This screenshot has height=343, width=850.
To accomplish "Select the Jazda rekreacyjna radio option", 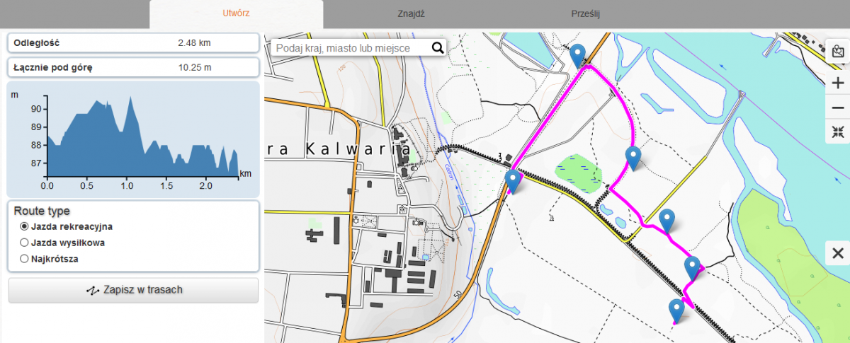I will [25, 227].
